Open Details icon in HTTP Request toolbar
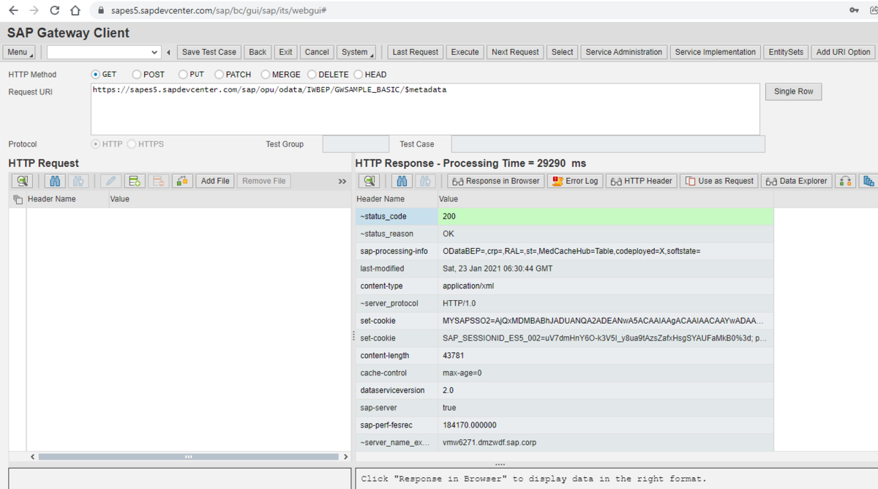This screenshot has height=489, width=878. (23, 181)
